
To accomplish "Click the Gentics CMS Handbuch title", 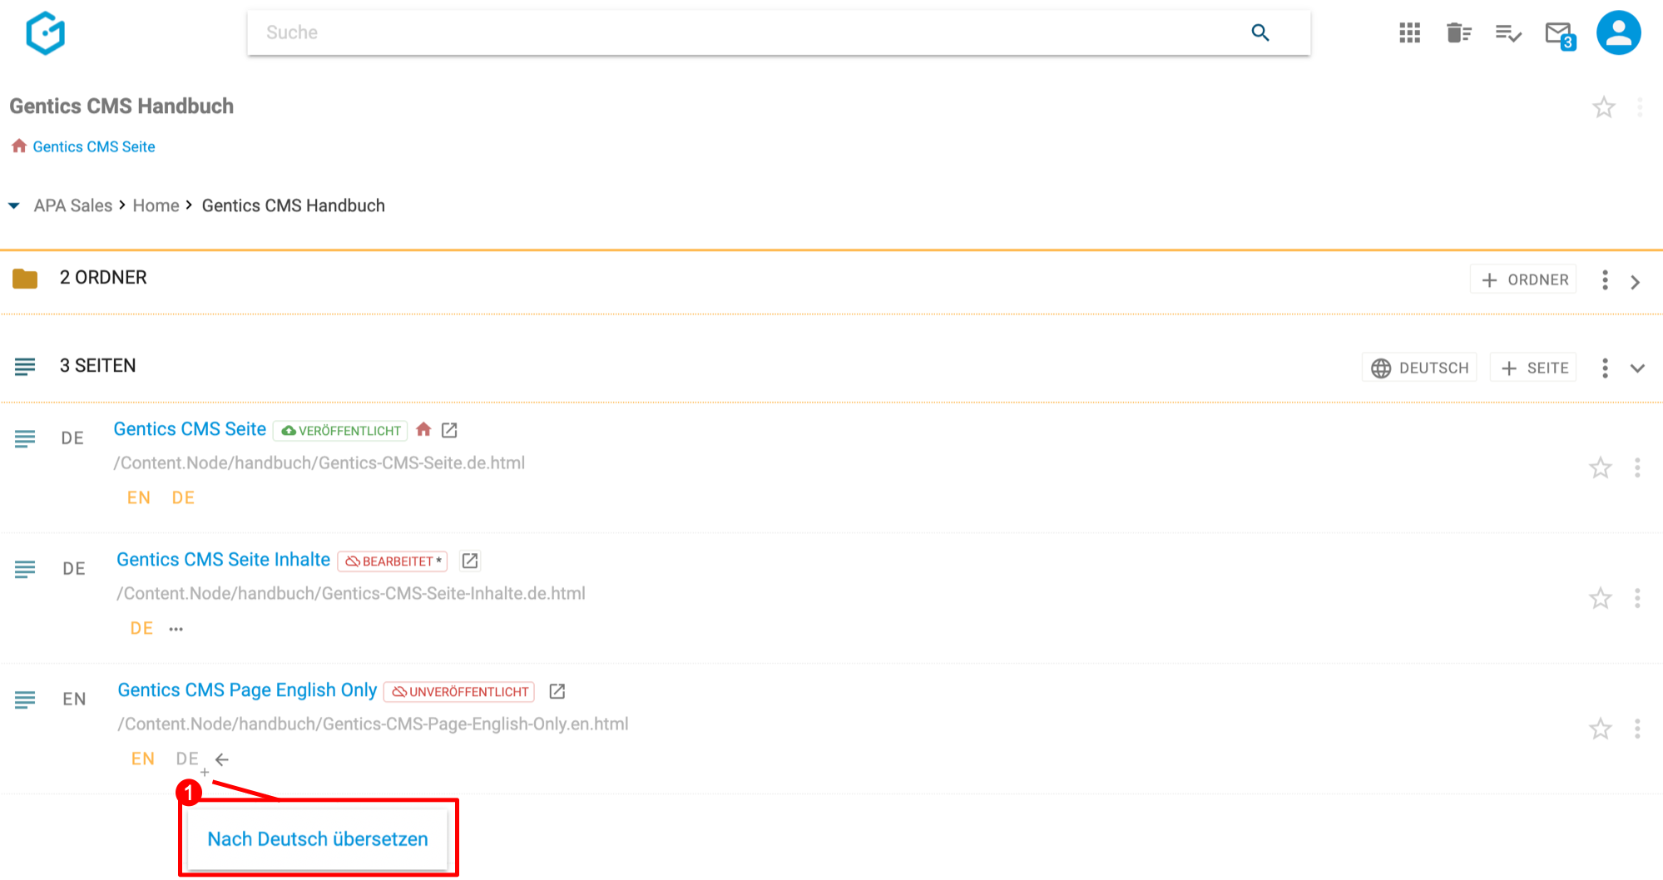I will (121, 106).
